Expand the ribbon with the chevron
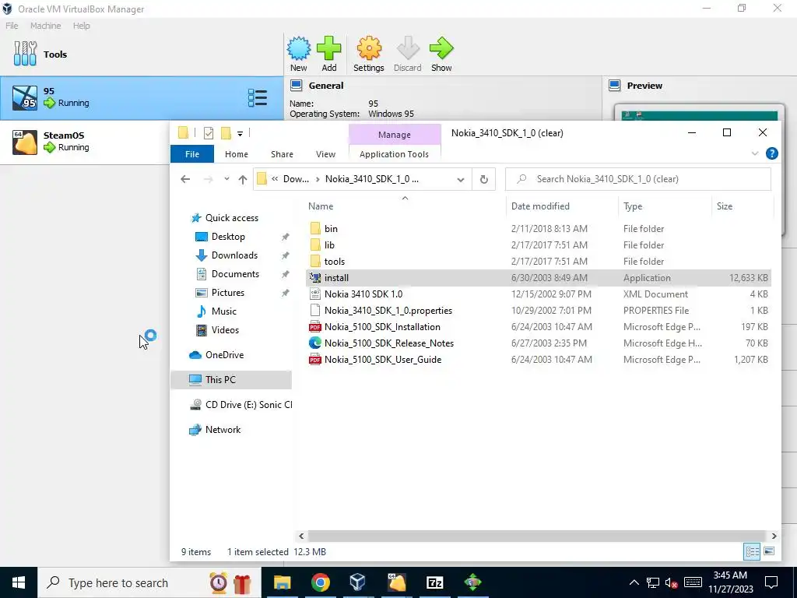 [755, 153]
